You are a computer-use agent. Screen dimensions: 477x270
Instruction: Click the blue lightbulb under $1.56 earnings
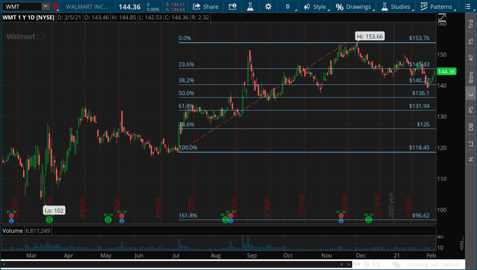pos(231,220)
